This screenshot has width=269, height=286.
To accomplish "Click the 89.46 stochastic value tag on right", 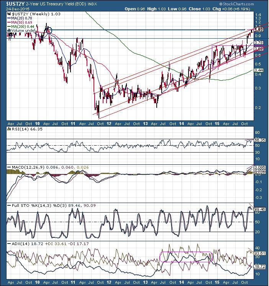I will pyautogui.click(x=260, y=209).
